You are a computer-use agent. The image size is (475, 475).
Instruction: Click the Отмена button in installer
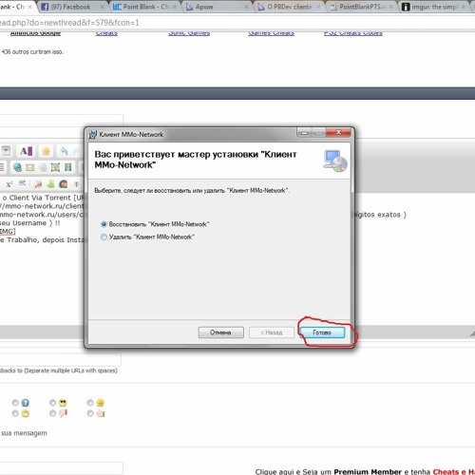[x=220, y=332]
